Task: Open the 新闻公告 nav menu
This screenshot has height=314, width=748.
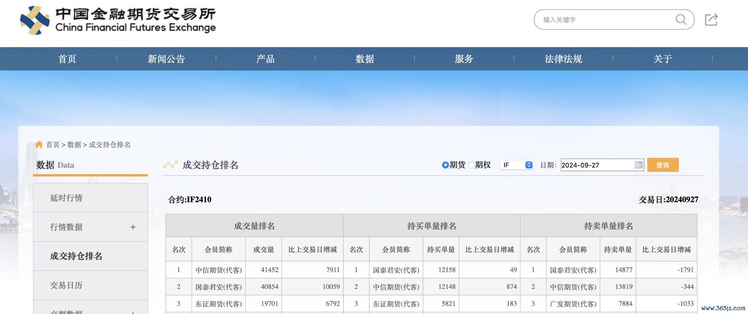Action: point(166,59)
